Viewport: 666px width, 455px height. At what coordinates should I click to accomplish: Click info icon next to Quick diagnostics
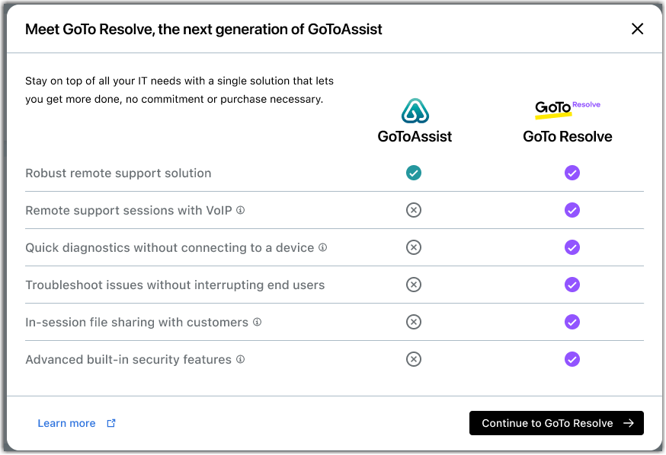coord(322,247)
